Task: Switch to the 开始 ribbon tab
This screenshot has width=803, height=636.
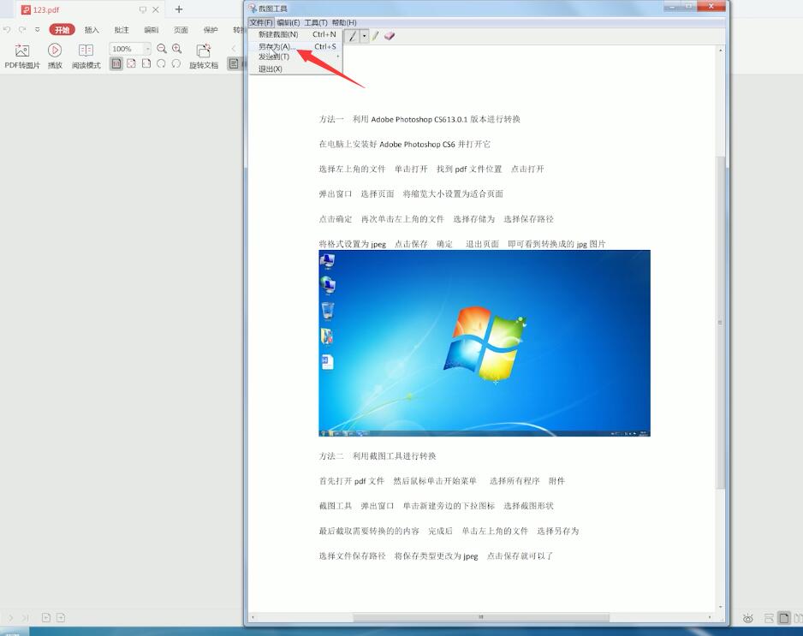Action: pos(62,30)
